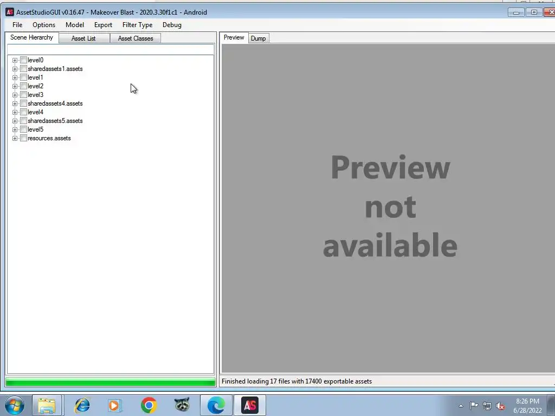Expand the sharedassets5.assets node
The image size is (555, 416).
15,121
